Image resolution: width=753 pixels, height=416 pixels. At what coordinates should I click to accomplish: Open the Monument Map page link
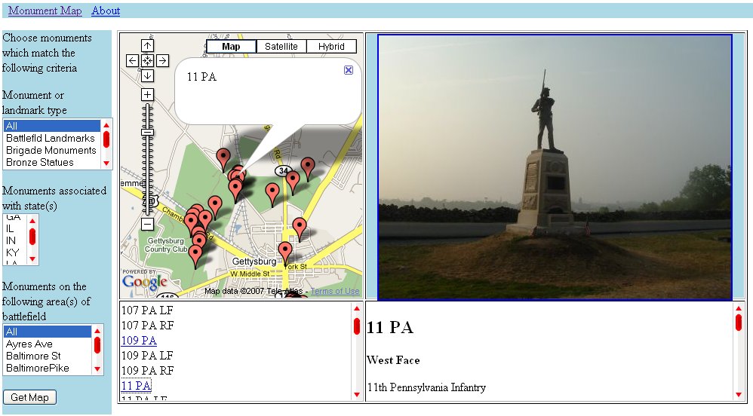point(45,11)
